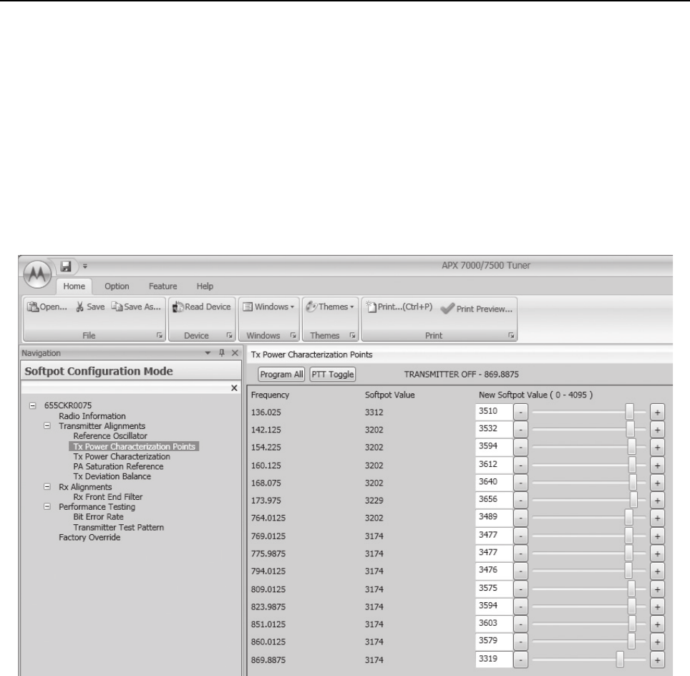Click the plus button for 794.0125

[x=657, y=571]
